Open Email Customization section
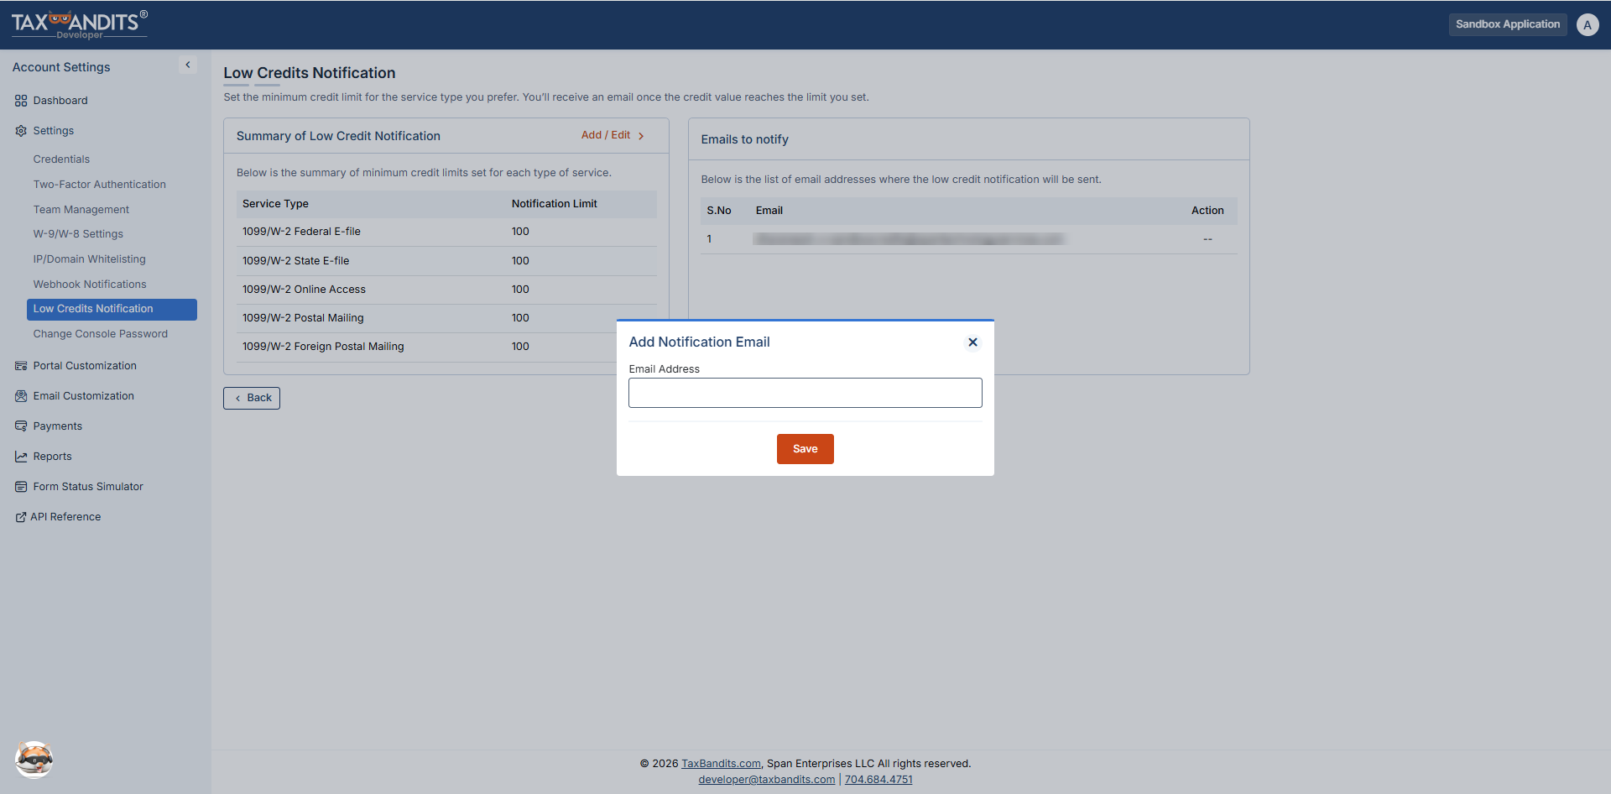The width and height of the screenshot is (1611, 794). tap(83, 396)
